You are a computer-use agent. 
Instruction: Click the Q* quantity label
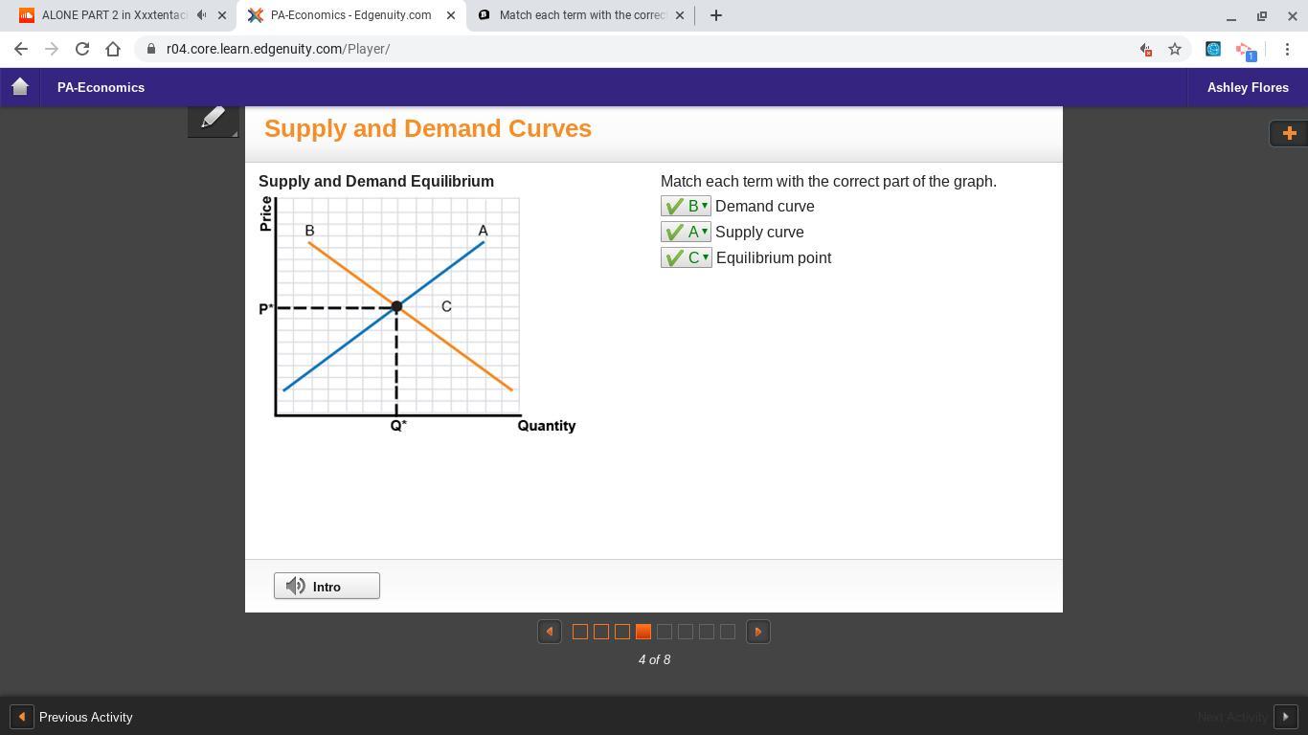pos(398,426)
